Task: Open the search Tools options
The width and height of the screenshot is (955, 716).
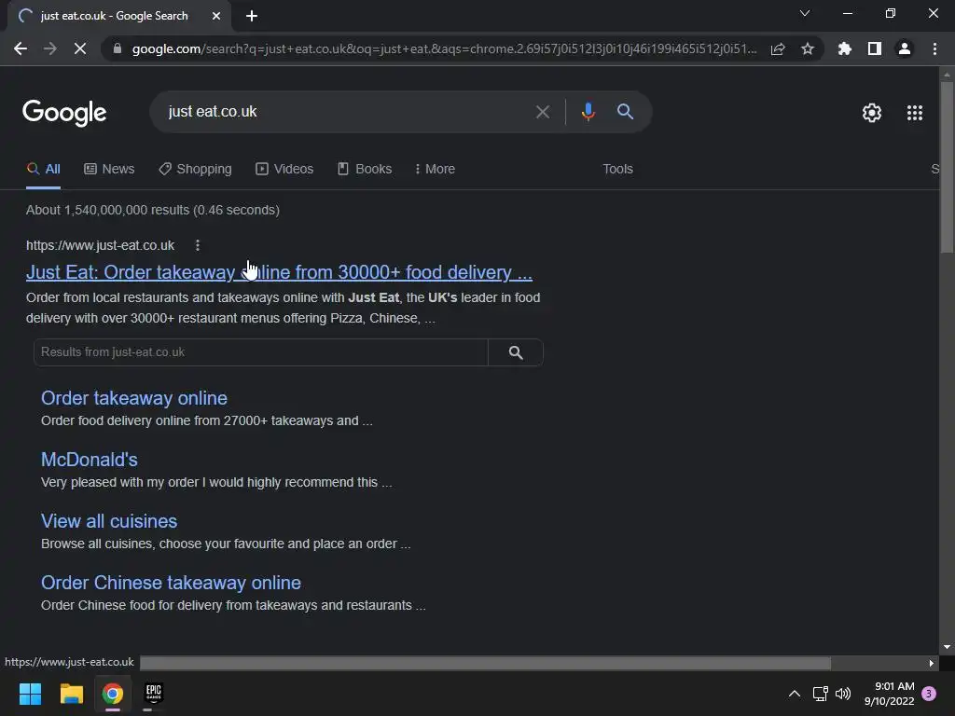Action: tap(617, 170)
